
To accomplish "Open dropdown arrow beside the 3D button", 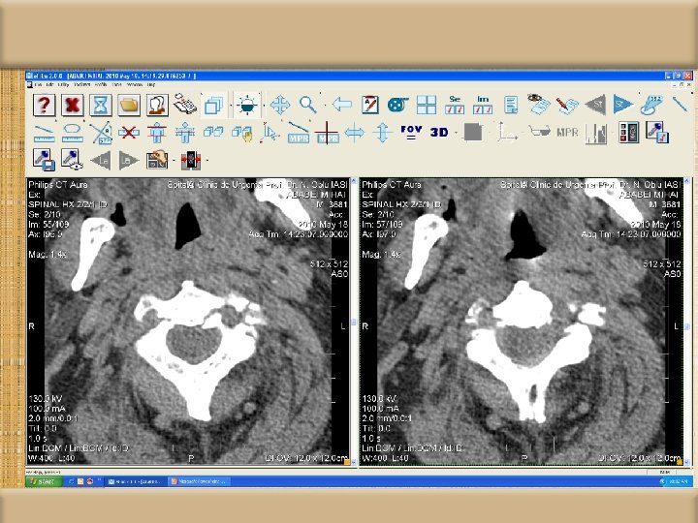I will 457,133.
